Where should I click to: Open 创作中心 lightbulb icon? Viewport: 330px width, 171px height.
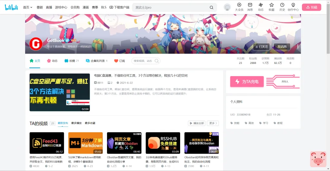click(x=293, y=7)
